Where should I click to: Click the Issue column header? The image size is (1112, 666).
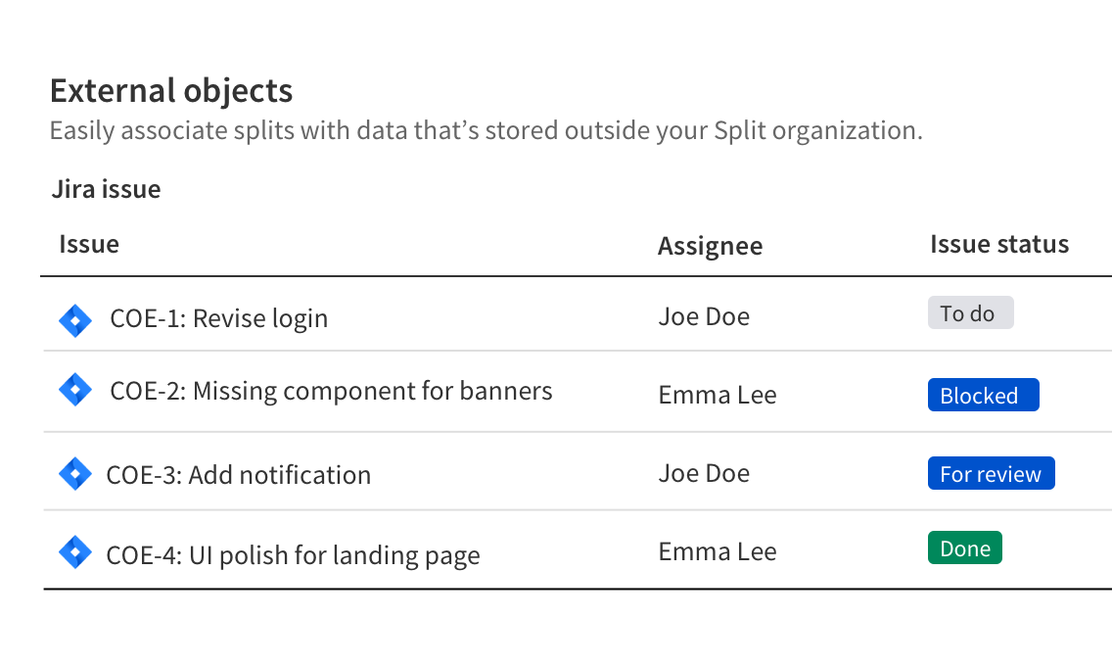click(88, 244)
